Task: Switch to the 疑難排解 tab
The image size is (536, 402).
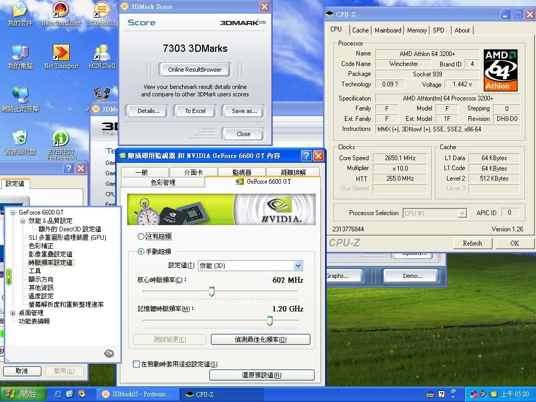Action: click(x=293, y=172)
